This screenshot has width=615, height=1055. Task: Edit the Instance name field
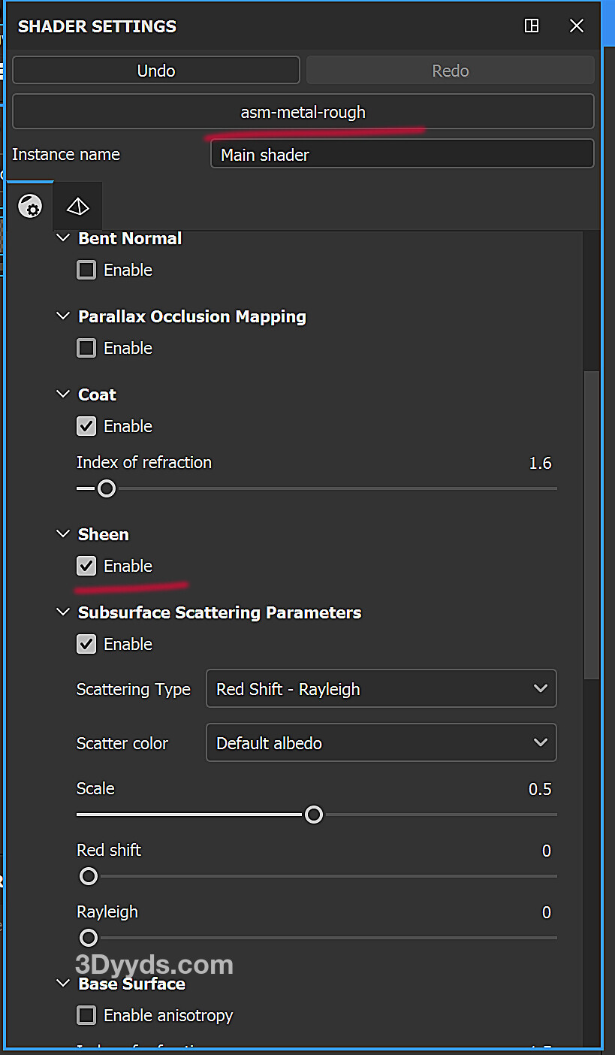pos(402,155)
